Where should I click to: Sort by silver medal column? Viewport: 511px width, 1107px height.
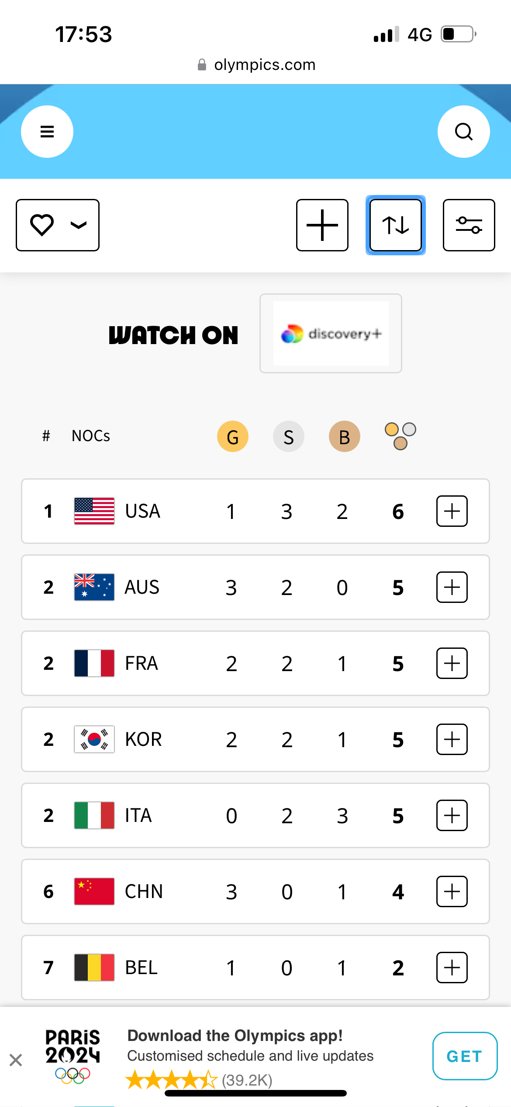point(288,436)
